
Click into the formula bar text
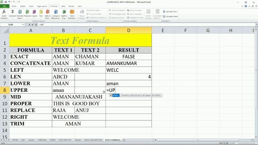pyautogui.click(x=146, y=25)
